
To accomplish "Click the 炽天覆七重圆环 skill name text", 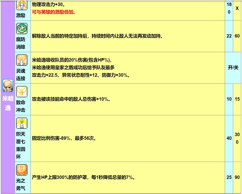I will click(x=21, y=145).
